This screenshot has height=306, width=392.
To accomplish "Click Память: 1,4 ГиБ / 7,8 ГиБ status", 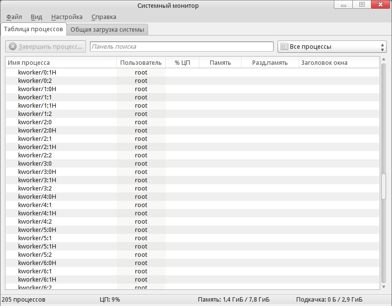I will pyautogui.click(x=234, y=300).
